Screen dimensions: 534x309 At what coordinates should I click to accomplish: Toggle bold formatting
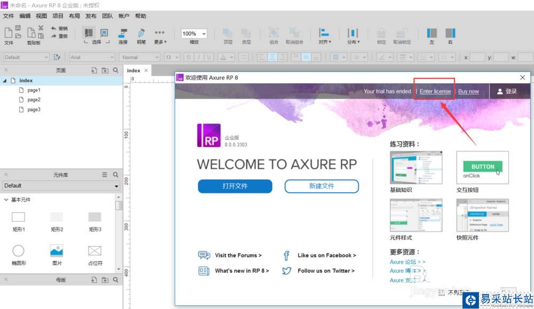(189, 57)
